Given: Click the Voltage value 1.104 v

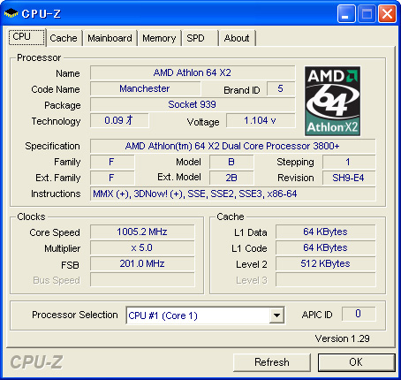Looking at the screenshot, I should pos(261,120).
